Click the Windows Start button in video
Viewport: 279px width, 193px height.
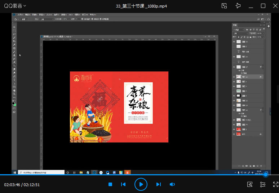pos(15,173)
